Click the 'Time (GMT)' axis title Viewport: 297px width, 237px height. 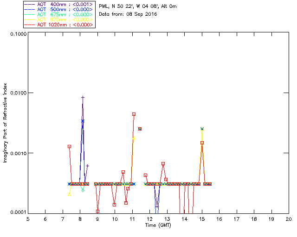coord(158,225)
